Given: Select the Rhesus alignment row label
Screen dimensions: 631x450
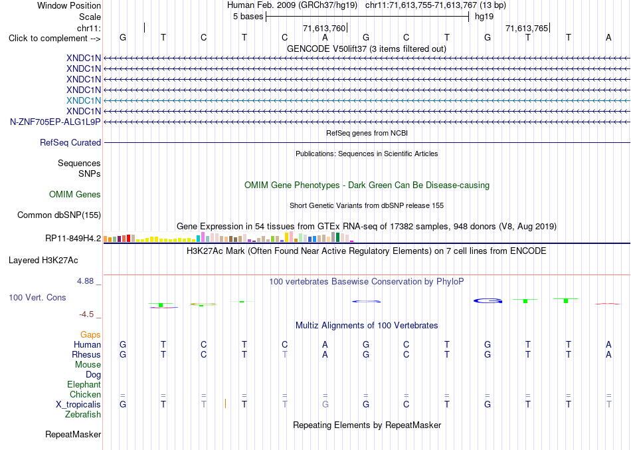Looking at the screenshot, I should [86, 354].
